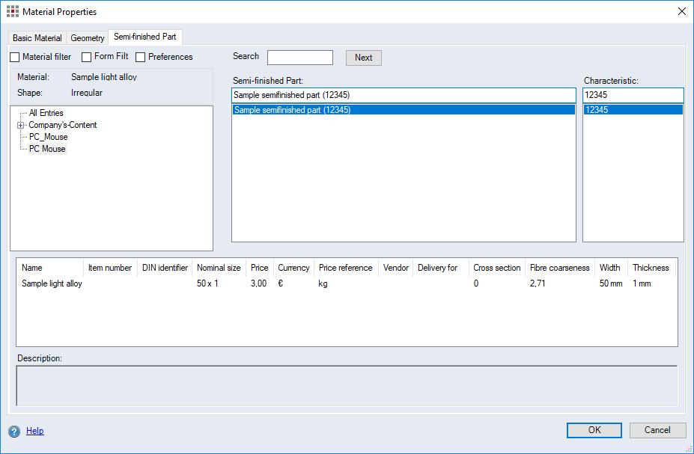This screenshot has width=694, height=454.
Task: Click the Next search button
Action: (363, 57)
